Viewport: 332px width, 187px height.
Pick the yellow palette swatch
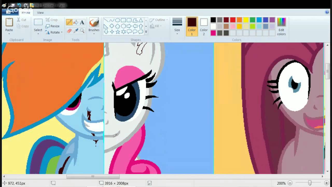(246, 20)
